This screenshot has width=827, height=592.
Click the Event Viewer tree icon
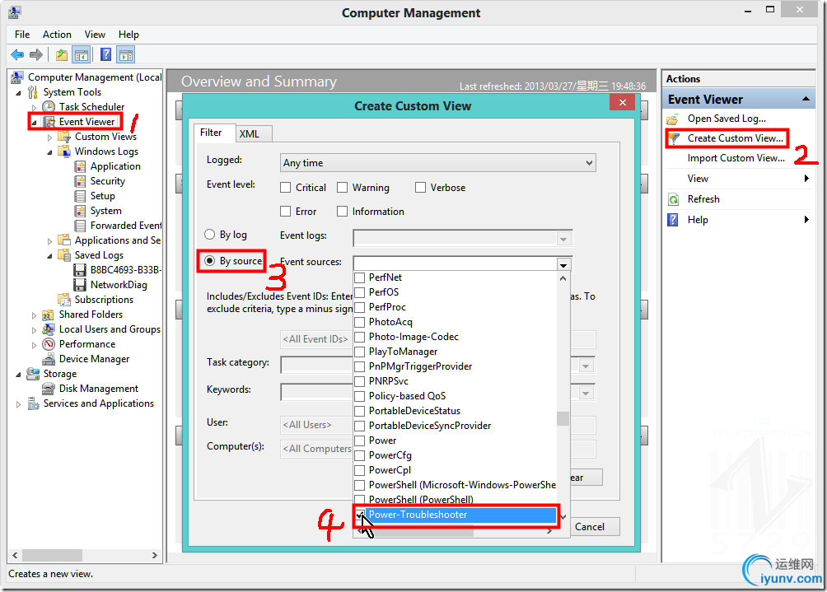coord(49,122)
